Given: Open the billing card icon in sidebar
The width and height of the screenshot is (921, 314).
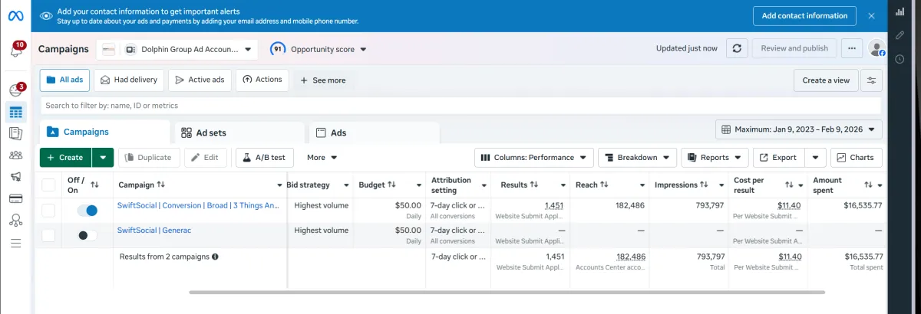Looking at the screenshot, I should pyautogui.click(x=15, y=199).
